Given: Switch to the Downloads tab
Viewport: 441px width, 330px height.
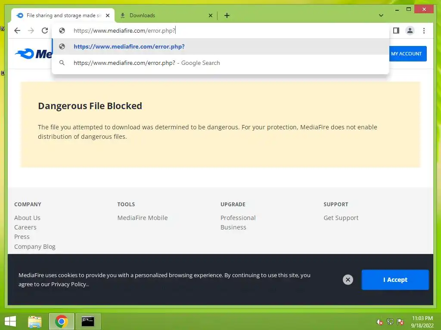Looking at the screenshot, I should coord(166,15).
